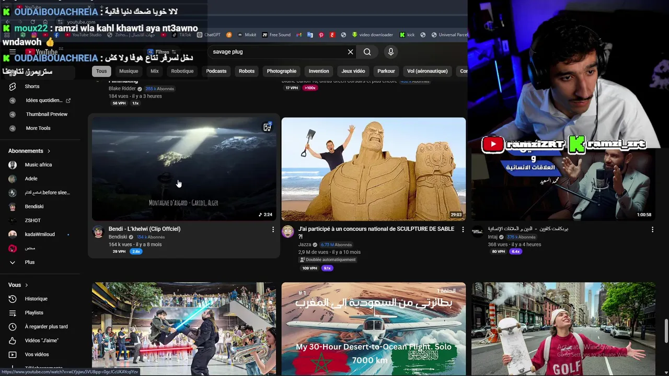The width and height of the screenshot is (669, 376).
Task: Click thumbnail download icon on Bendi video
Action: pos(267,127)
